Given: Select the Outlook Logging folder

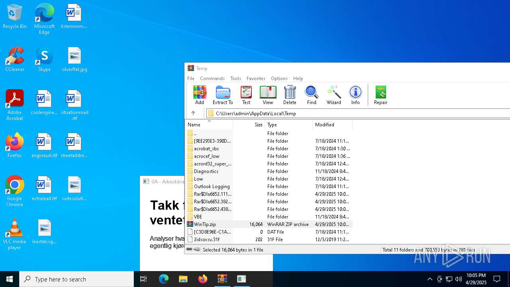Looking at the screenshot, I should (x=269, y=187).
